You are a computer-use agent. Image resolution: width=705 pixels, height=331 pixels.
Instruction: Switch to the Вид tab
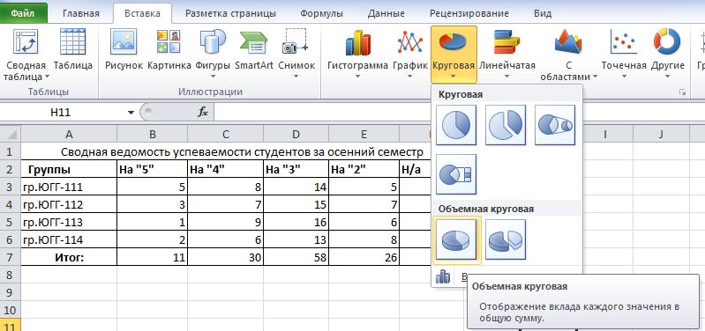(543, 13)
